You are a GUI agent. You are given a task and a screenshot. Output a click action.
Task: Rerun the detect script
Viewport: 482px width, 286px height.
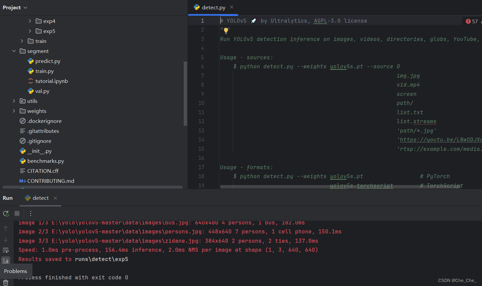[x=6, y=213]
